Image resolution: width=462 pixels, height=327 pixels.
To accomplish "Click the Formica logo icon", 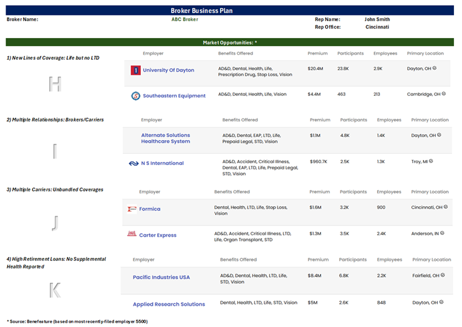I will click(x=132, y=209).
